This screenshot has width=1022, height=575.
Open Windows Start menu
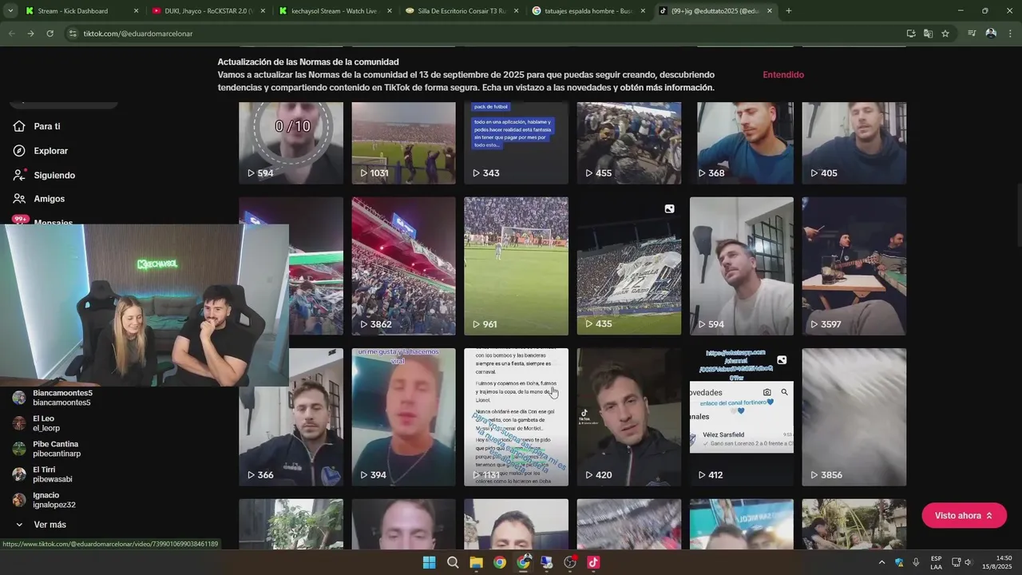(x=429, y=562)
